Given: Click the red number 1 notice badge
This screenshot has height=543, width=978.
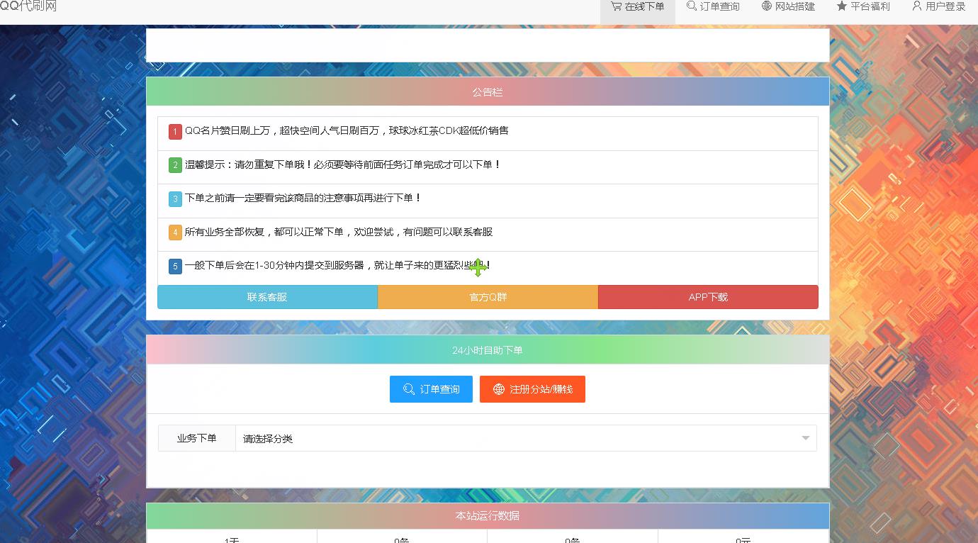Looking at the screenshot, I should tap(175, 132).
